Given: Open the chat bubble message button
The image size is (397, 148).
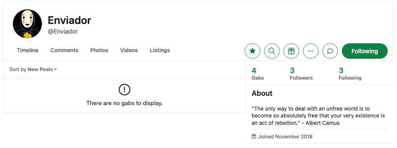Looking at the screenshot, I should point(330,51).
